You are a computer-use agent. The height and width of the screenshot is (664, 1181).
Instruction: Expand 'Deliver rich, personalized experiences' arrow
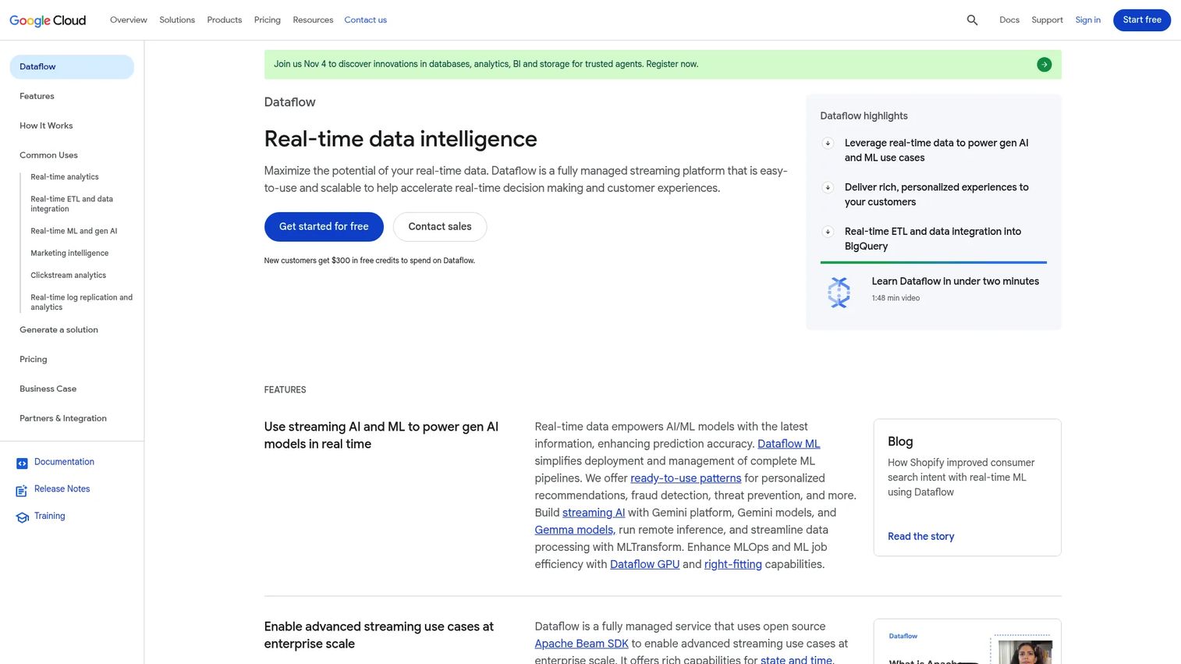[x=828, y=188]
